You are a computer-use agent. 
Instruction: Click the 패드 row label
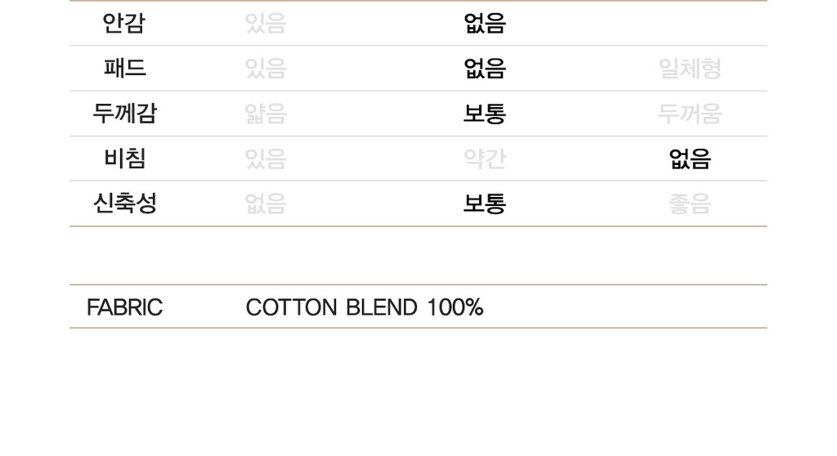(x=125, y=69)
